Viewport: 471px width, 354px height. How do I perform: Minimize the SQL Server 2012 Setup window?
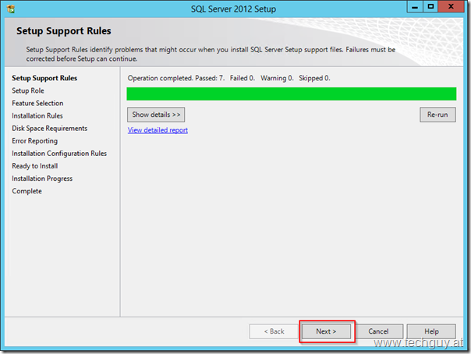[415, 6]
